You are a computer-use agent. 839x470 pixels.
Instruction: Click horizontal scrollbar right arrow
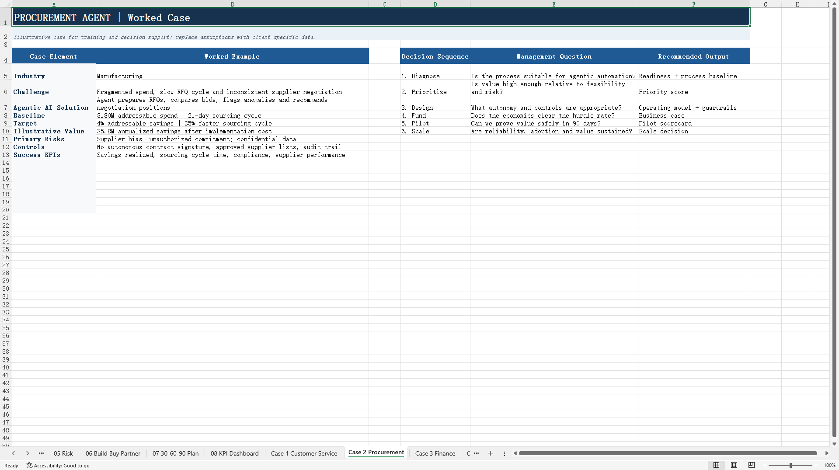(x=827, y=453)
